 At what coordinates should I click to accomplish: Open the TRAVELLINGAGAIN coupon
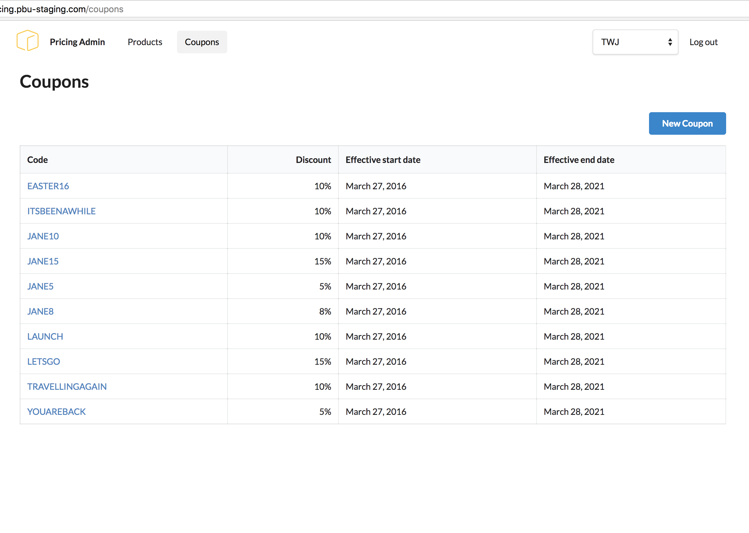tap(67, 387)
